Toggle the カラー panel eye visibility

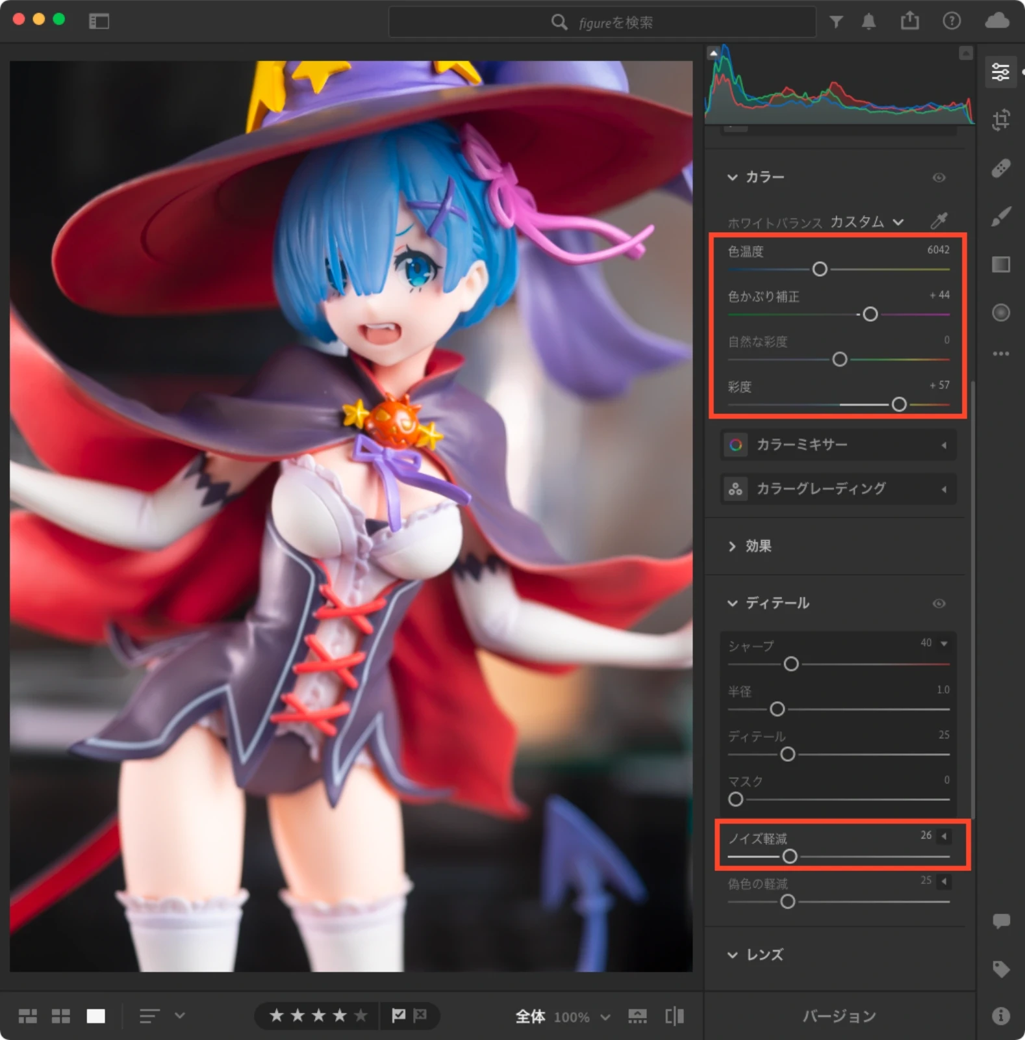tap(939, 177)
